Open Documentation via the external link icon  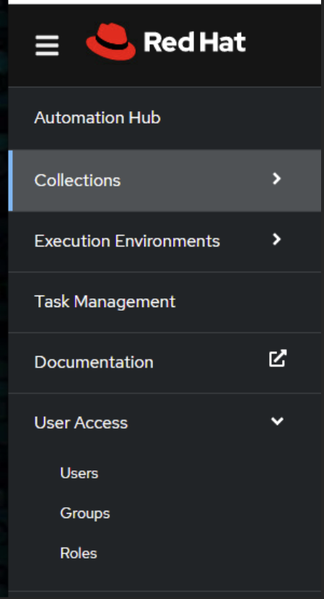point(277,358)
